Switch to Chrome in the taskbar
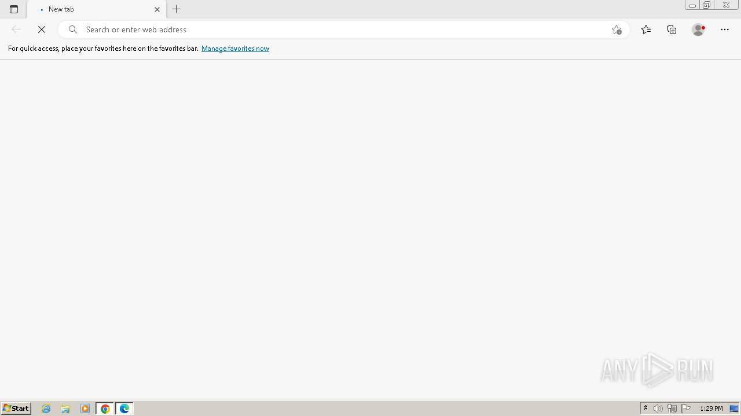The width and height of the screenshot is (741, 416). pos(105,408)
